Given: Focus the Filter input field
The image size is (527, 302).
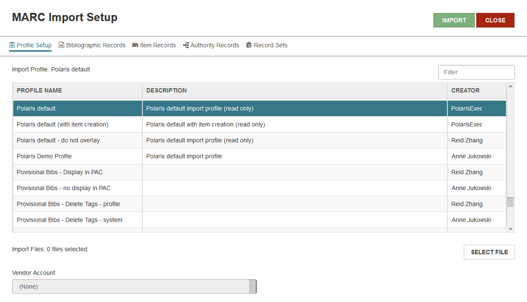Looking at the screenshot, I should click(477, 72).
